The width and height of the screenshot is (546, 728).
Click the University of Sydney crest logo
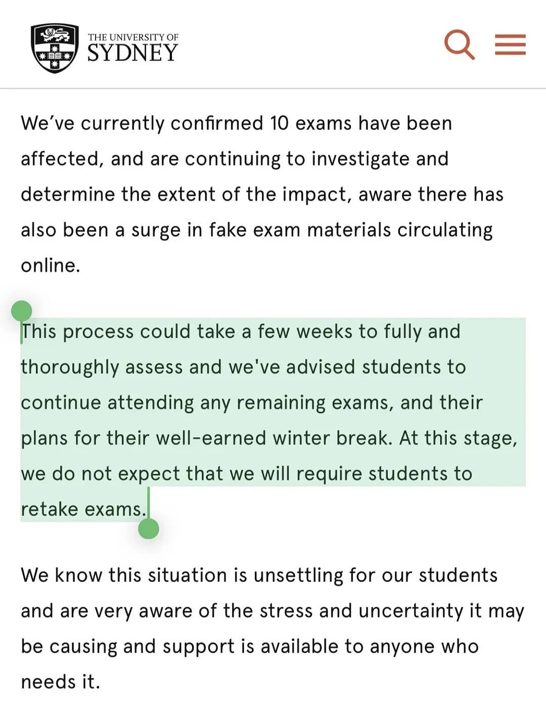click(x=55, y=48)
